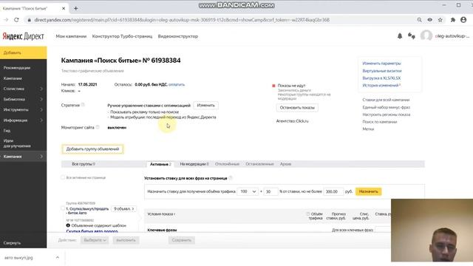Click the eye icon in address bar

coord(429,20)
